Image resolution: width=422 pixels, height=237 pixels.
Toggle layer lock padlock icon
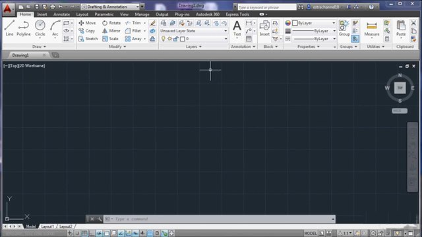176,39
